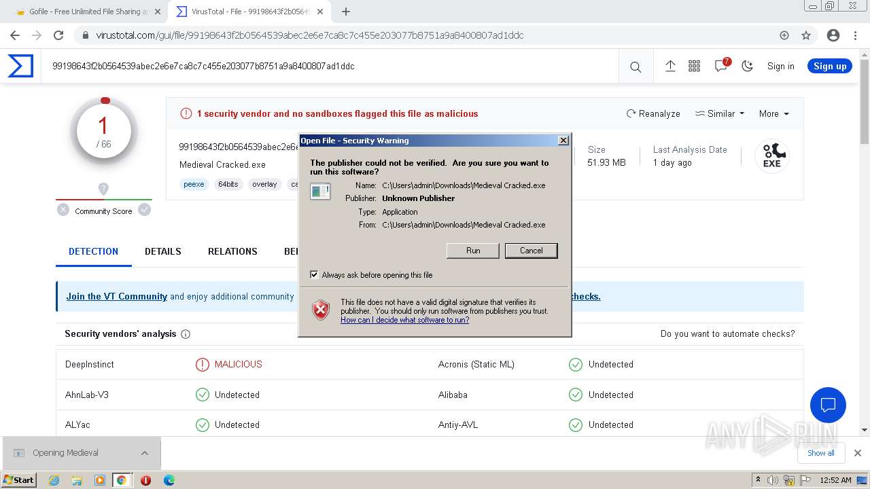This screenshot has height=489, width=870.
Task: Uncheck Always ask before opening this file
Action: [x=314, y=274]
